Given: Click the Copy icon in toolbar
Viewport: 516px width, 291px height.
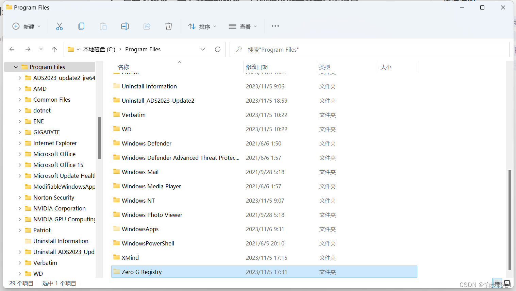Looking at the screenshot, I should [x=81, y=27].
